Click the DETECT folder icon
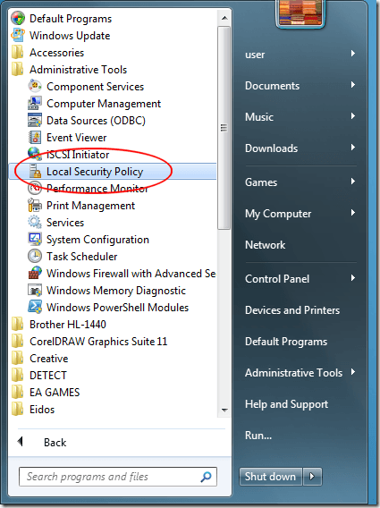The width and height of the screenshot is (380, 508). [18, 375]
